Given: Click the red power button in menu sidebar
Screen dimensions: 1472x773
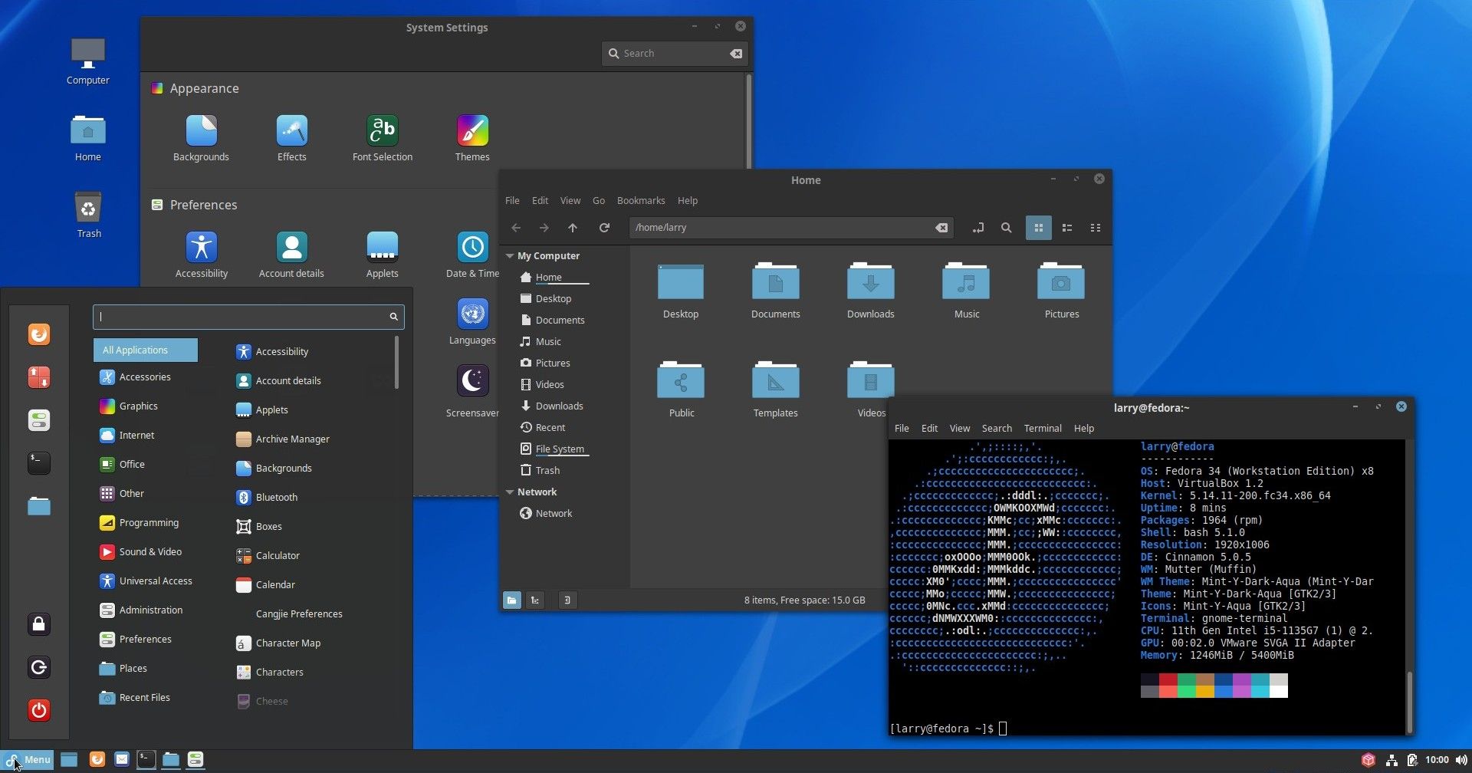Looking at the screenshot, I should click(x=39, y=710).
